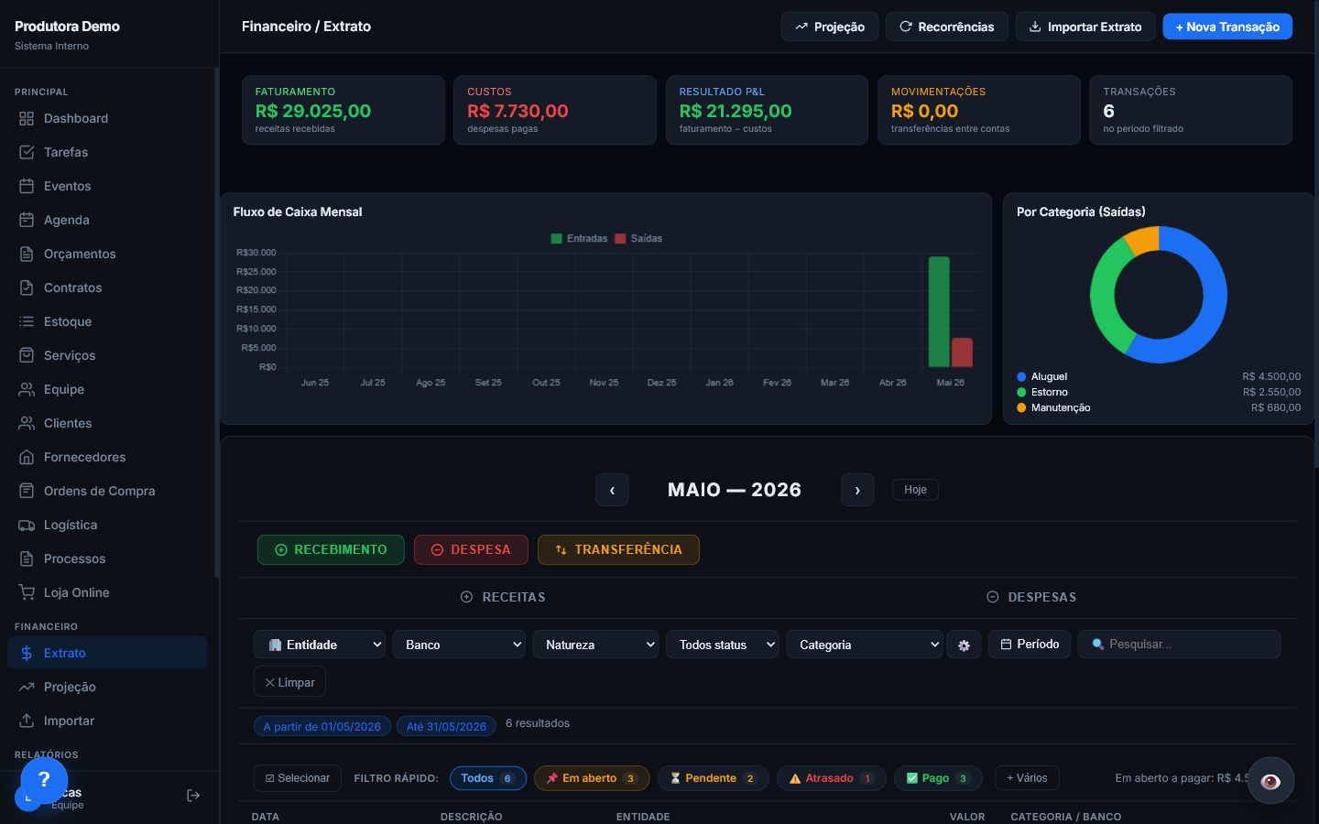1319x824 pixels.
Task: Select Extrato dollar icon in sidebar
Action: pyautogui.click(x=27, y=653)
